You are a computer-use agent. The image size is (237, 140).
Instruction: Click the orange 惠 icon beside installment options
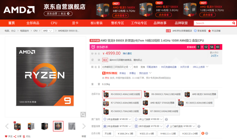click(x=203, y=134)
